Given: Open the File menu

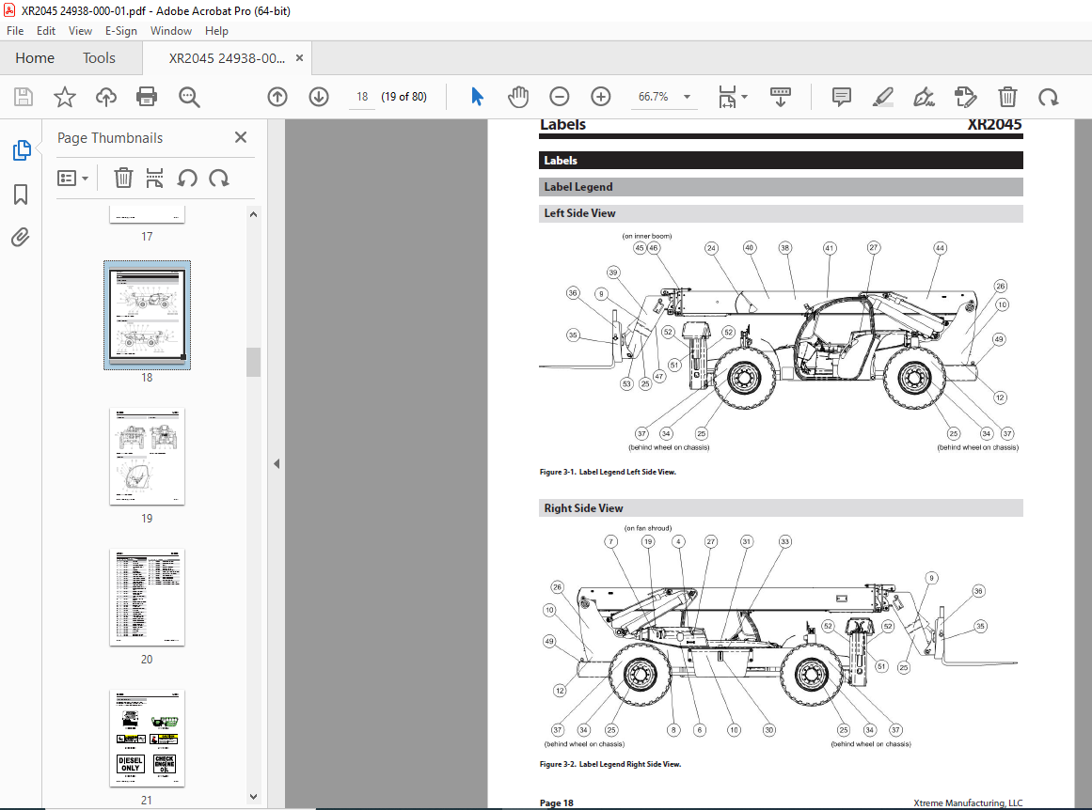Looking at the screenshot, I should pos(15,31).
